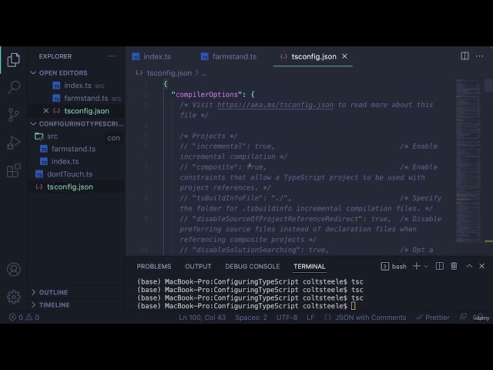Viewport: 493px width, 370px height.
Task: Kill the terminal with trash icon
Action: coord(454,266)
